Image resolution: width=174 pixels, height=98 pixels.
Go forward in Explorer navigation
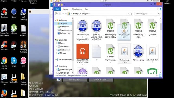[x=60, y=14]
